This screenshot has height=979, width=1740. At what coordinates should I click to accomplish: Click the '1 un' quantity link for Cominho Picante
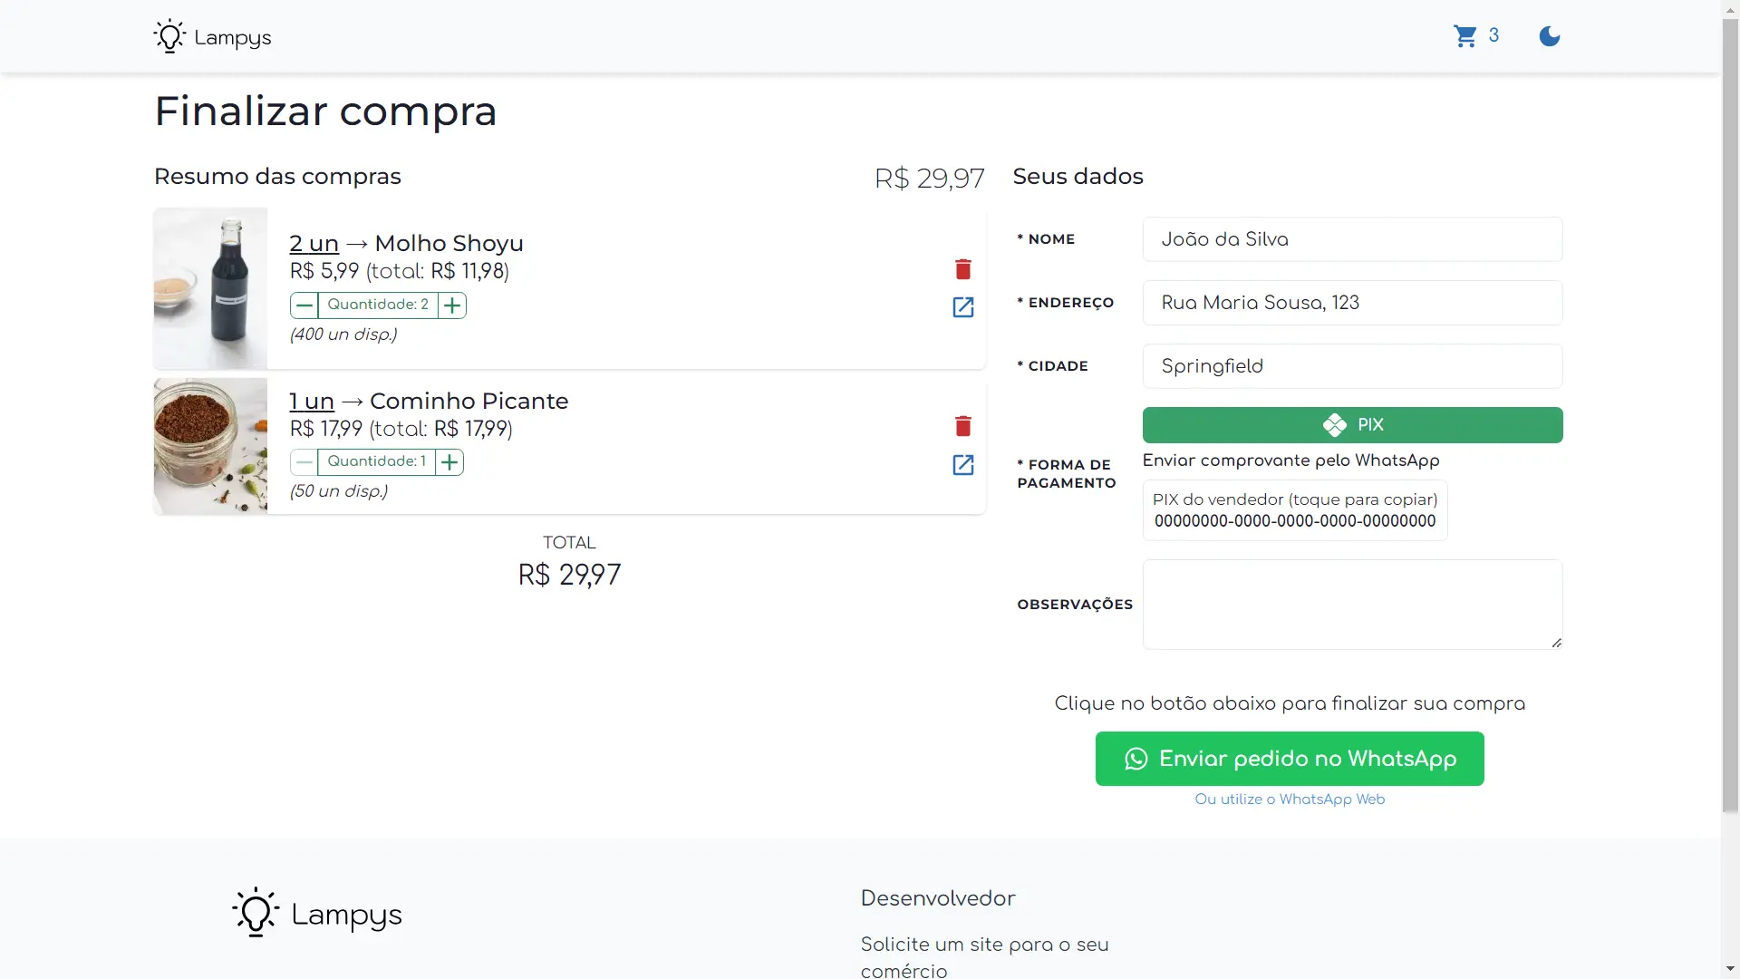(x=312, y=401)
